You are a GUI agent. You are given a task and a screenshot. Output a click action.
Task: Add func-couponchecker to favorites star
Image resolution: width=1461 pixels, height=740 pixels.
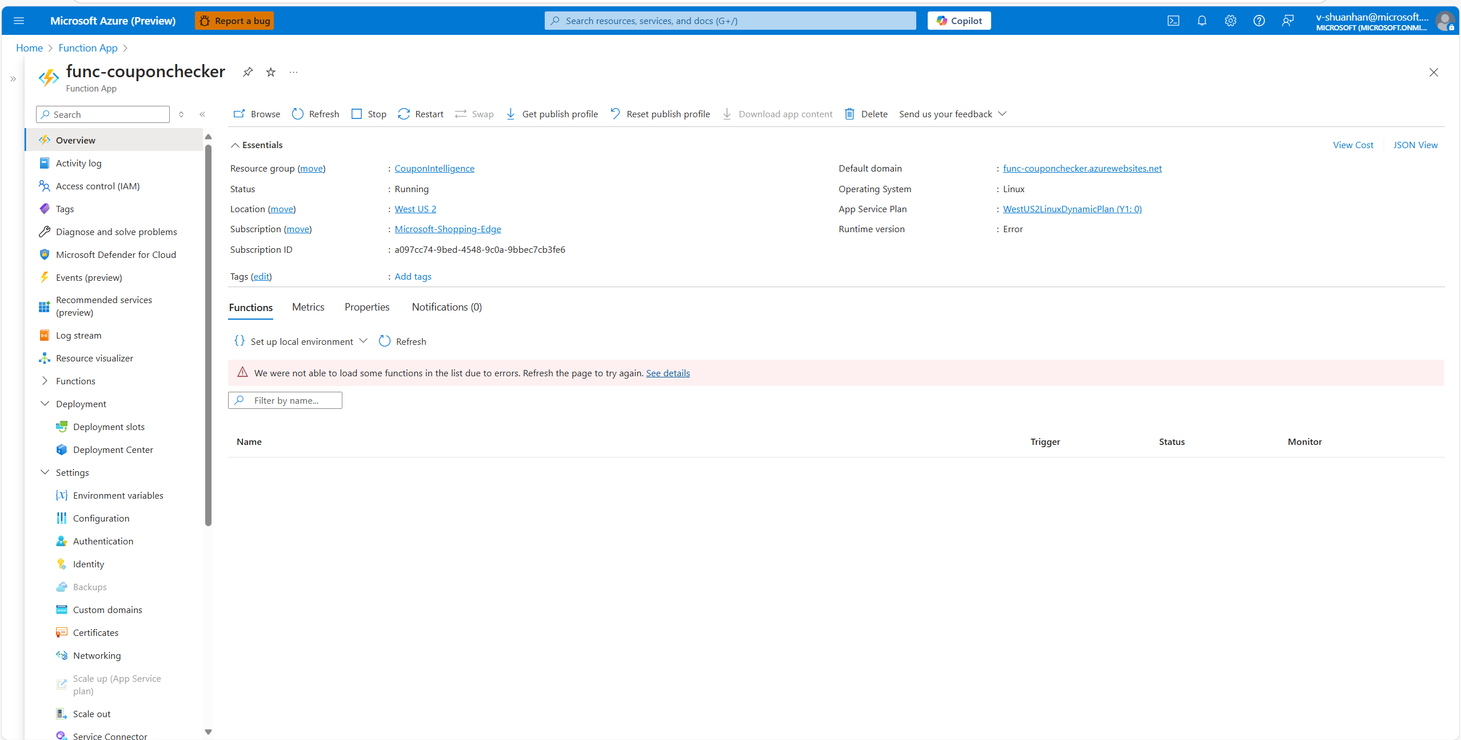tap(271, 72)
